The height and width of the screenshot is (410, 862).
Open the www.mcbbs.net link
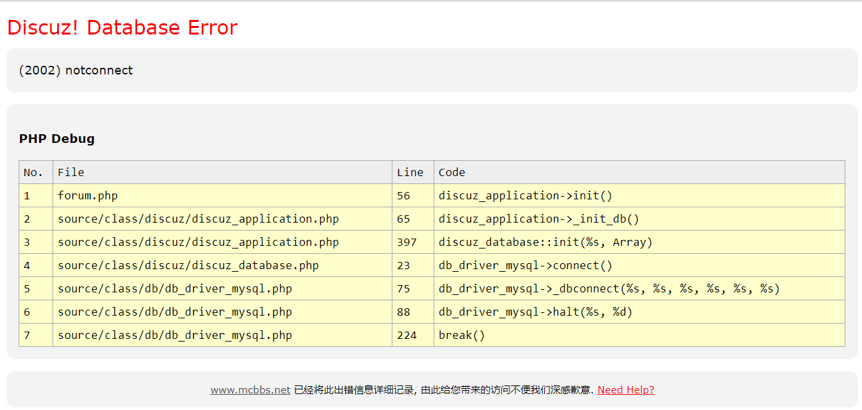point(250,390)
